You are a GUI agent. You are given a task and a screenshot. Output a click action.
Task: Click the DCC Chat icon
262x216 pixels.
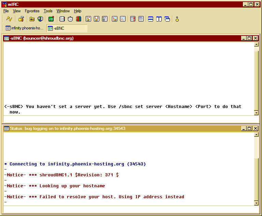[x=97, y=19]
